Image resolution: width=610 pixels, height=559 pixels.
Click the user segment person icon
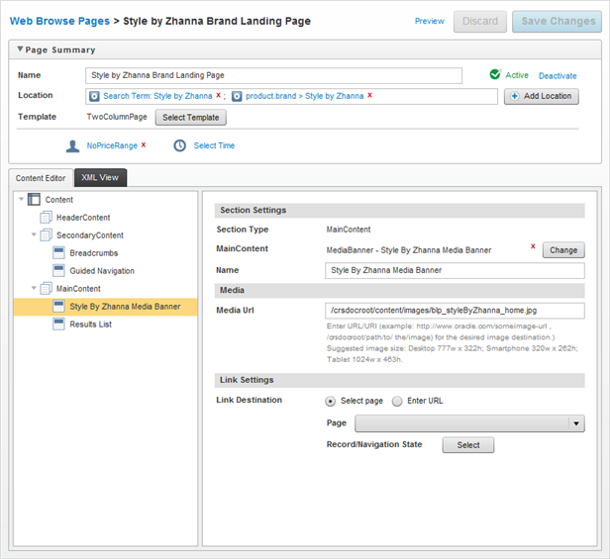(x=72, y=145)
